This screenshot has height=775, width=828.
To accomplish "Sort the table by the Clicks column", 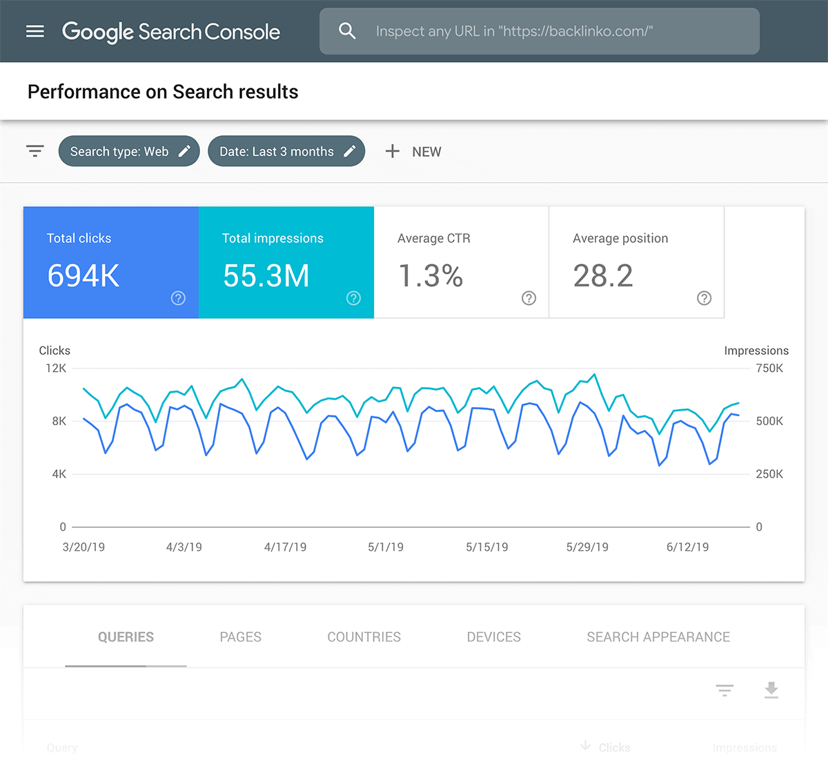I will [613, 747].
